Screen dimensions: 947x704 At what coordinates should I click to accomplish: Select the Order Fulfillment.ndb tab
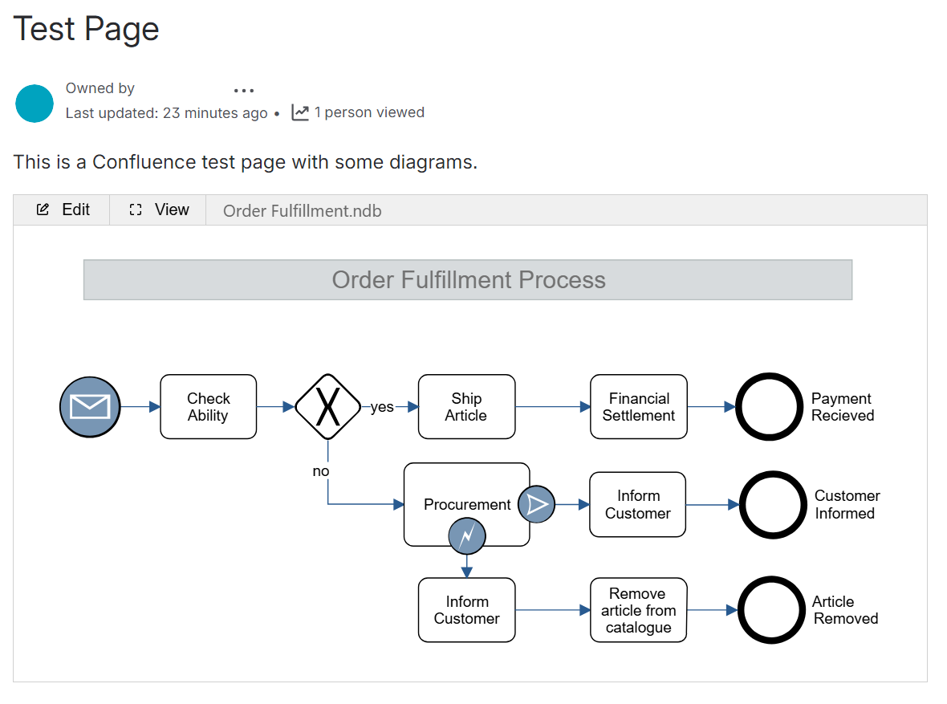coord(303,210)
